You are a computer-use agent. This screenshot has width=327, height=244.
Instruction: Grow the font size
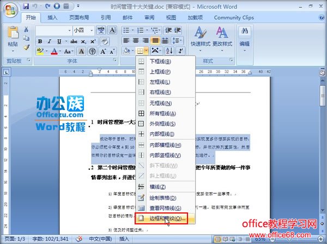pyautogui.click(x=103, y=51)
